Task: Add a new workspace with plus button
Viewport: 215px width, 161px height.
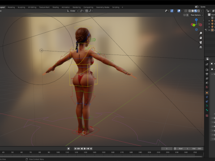Action: pyautogui.click(x=122, y=7)
